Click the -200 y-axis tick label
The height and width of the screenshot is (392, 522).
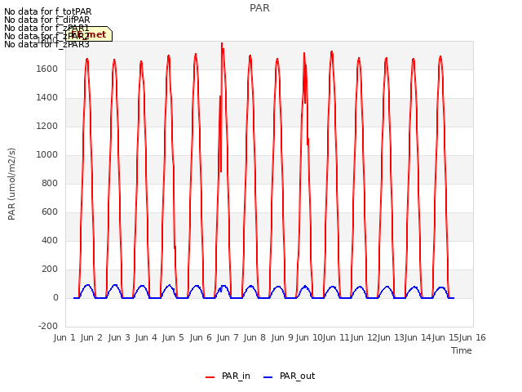coord(48,326)
